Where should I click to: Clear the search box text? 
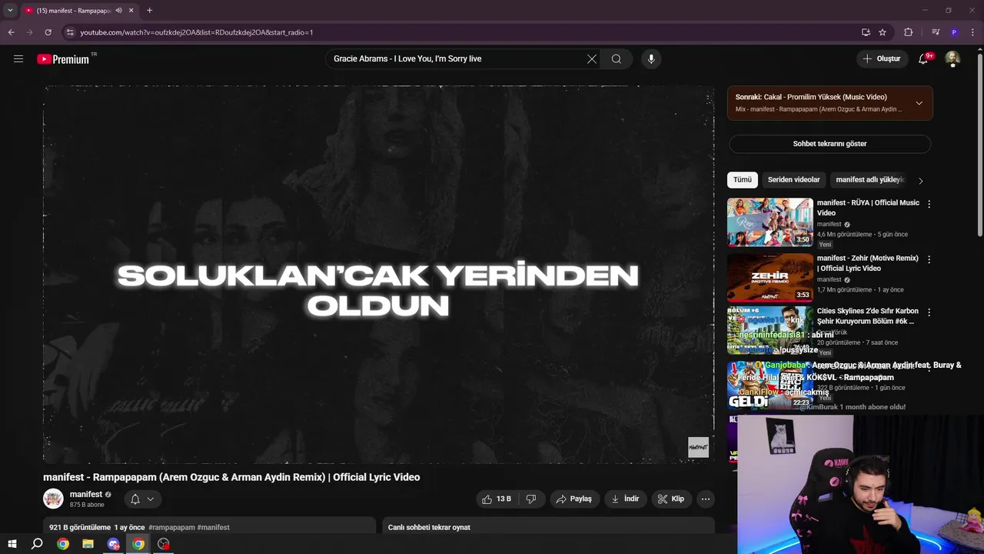pos(592,58)
